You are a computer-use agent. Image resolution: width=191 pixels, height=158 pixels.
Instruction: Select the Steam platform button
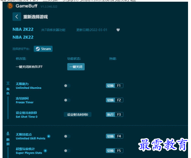click(x=43, y=49)
